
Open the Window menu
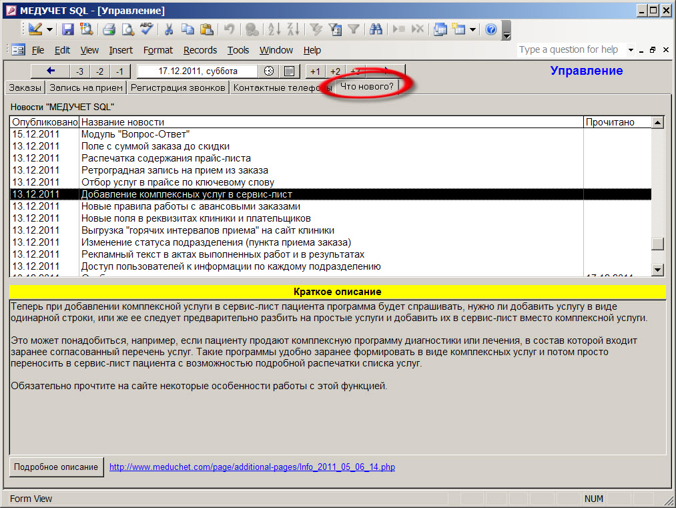(x=276, y=50)
